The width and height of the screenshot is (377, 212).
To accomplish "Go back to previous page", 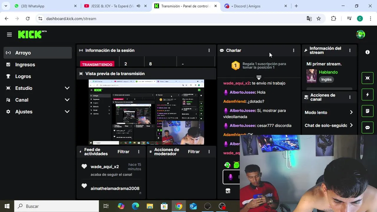I will point(6,19).
